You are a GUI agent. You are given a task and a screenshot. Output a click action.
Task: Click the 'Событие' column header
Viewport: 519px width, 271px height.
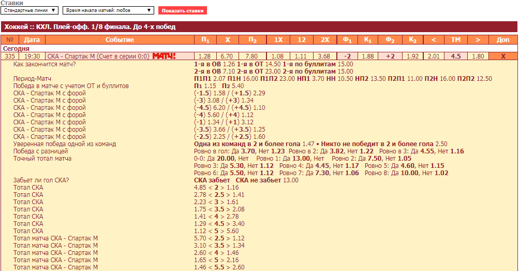coord(120,39)
